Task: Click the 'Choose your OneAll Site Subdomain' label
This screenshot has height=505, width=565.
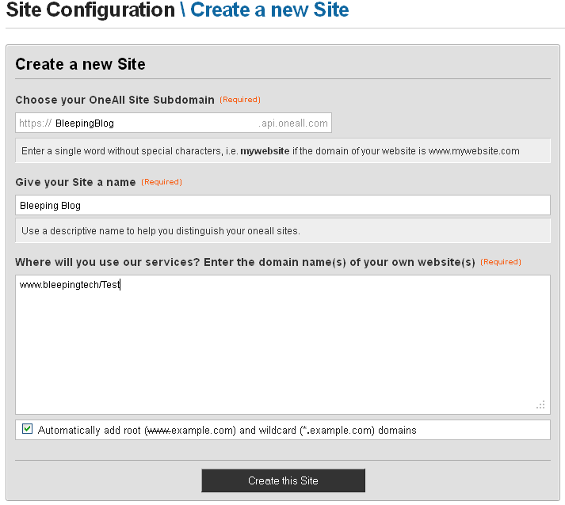Action: pyautogui.click(x=115, y=100)
